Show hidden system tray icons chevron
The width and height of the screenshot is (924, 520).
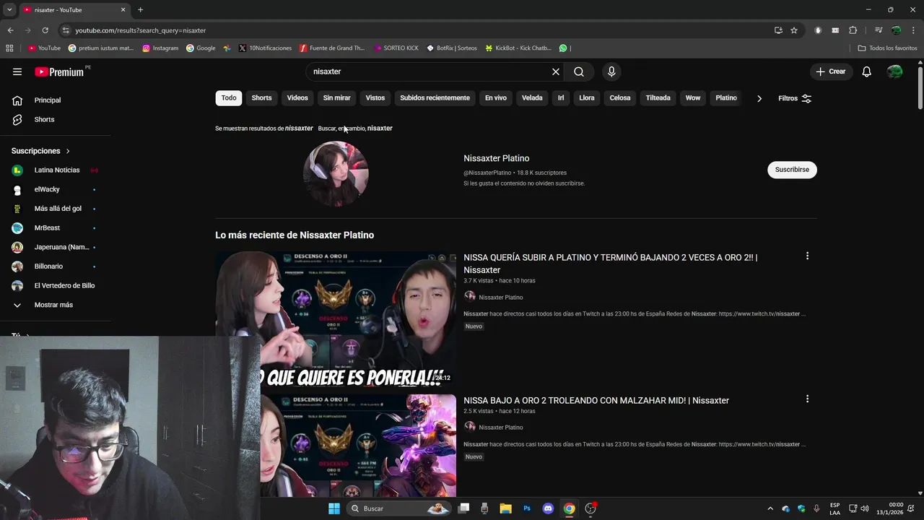point(770,508)
